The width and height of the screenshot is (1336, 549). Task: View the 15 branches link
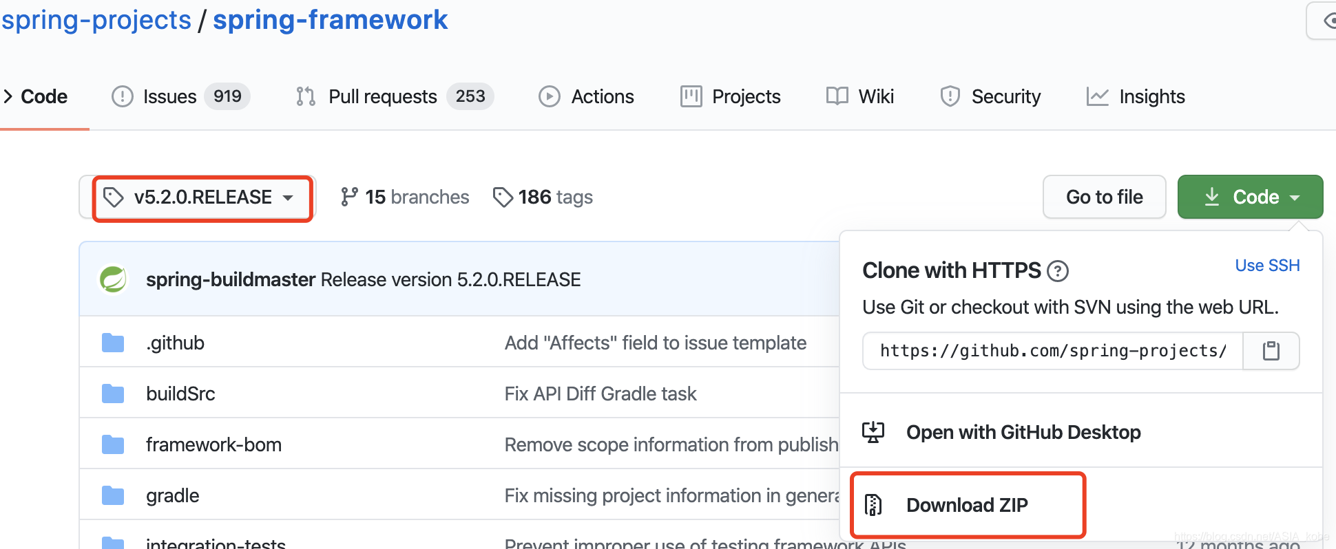pos(404,197)
